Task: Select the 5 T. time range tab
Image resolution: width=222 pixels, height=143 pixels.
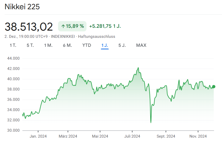Action: click(30, 46)
